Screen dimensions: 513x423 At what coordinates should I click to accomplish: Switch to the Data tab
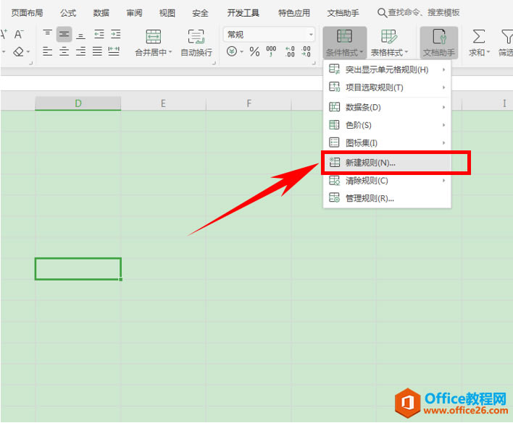(101, 13)
